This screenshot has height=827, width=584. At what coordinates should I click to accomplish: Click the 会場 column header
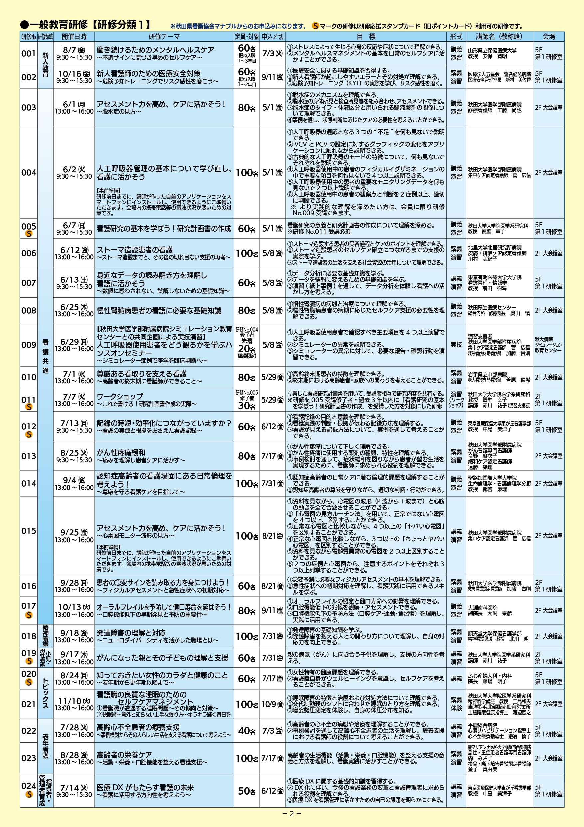click(548, 36)
